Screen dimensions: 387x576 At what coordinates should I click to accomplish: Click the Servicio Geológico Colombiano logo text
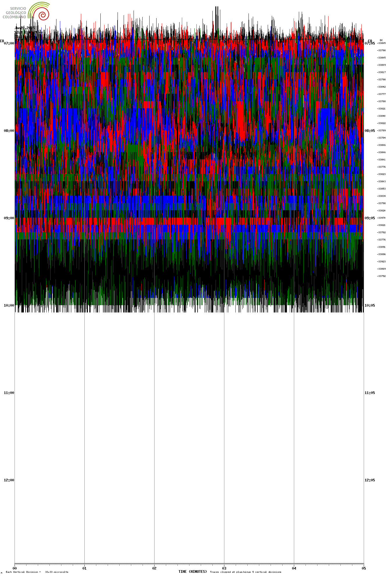[15, 13]
